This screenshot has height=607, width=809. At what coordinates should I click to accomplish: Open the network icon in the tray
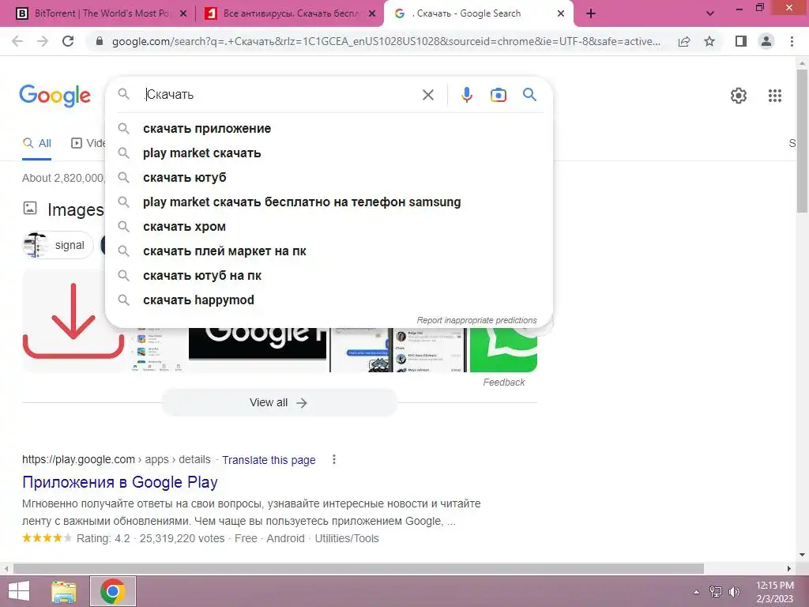tap(715, 592)
